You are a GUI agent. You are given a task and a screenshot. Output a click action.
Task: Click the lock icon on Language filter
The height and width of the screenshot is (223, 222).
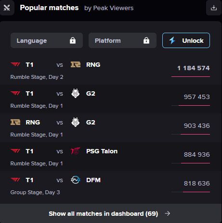pyautogui.click(x=73, y=40)
